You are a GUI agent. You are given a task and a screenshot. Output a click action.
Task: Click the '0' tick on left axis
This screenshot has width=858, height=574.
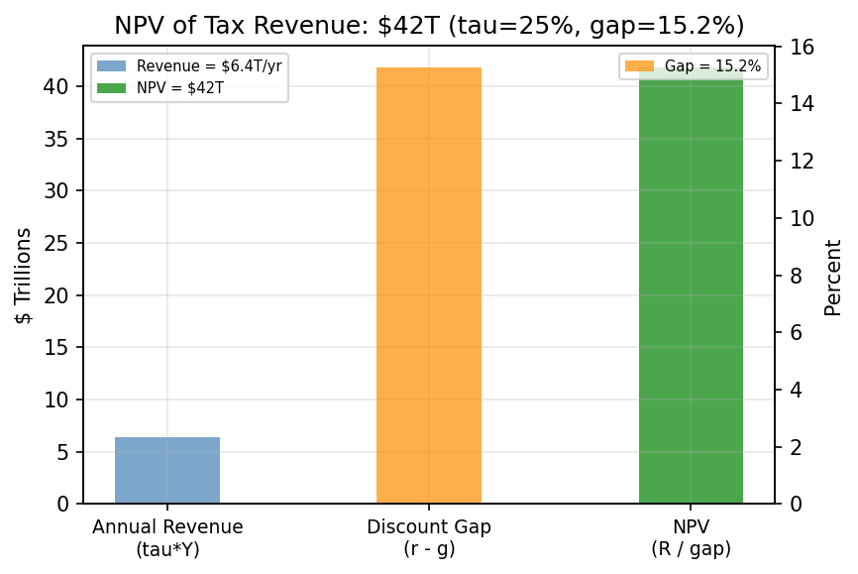coord(63,504)
